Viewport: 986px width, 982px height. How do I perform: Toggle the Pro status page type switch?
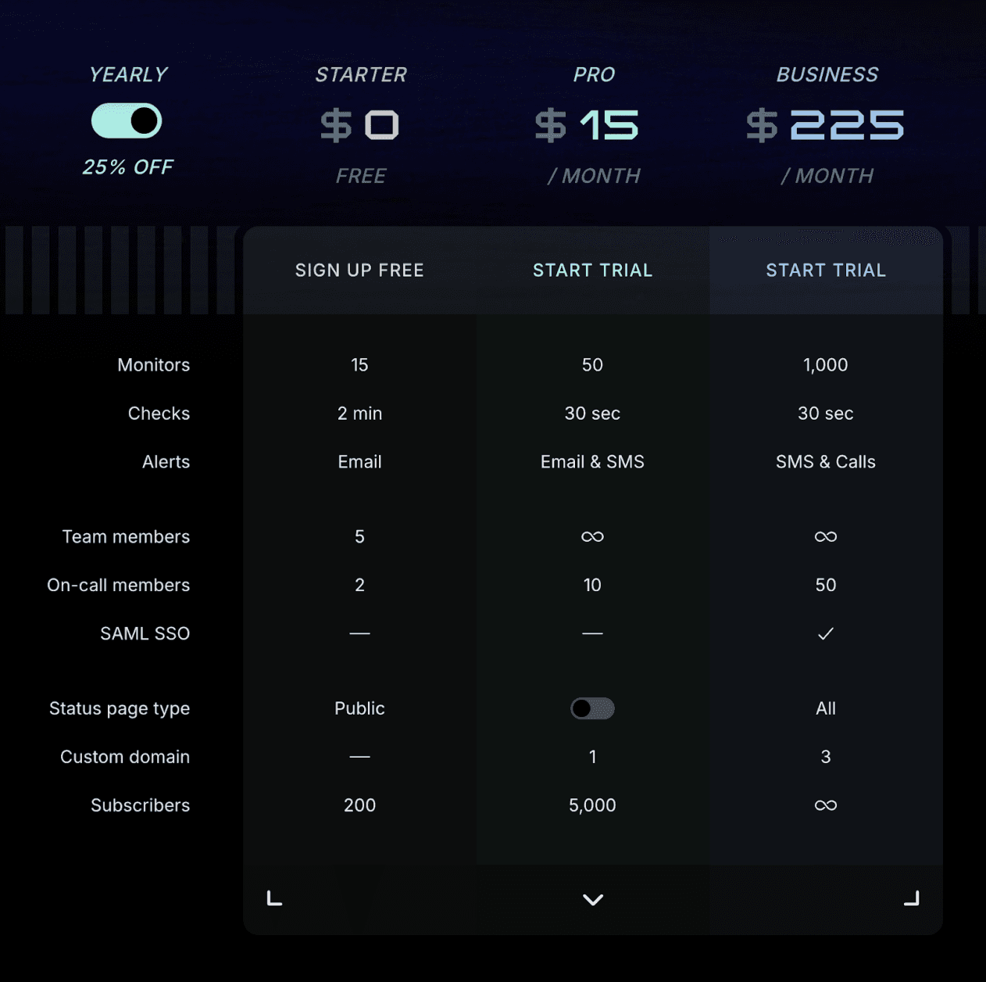(x=592, y=708)
